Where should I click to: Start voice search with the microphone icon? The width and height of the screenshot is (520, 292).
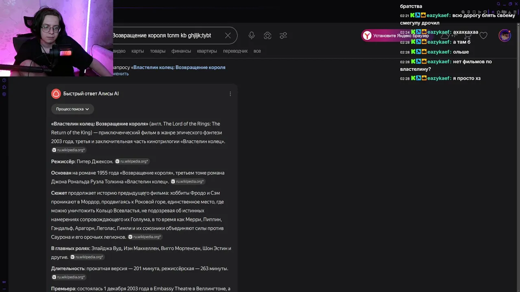click(x=251, y=36)
